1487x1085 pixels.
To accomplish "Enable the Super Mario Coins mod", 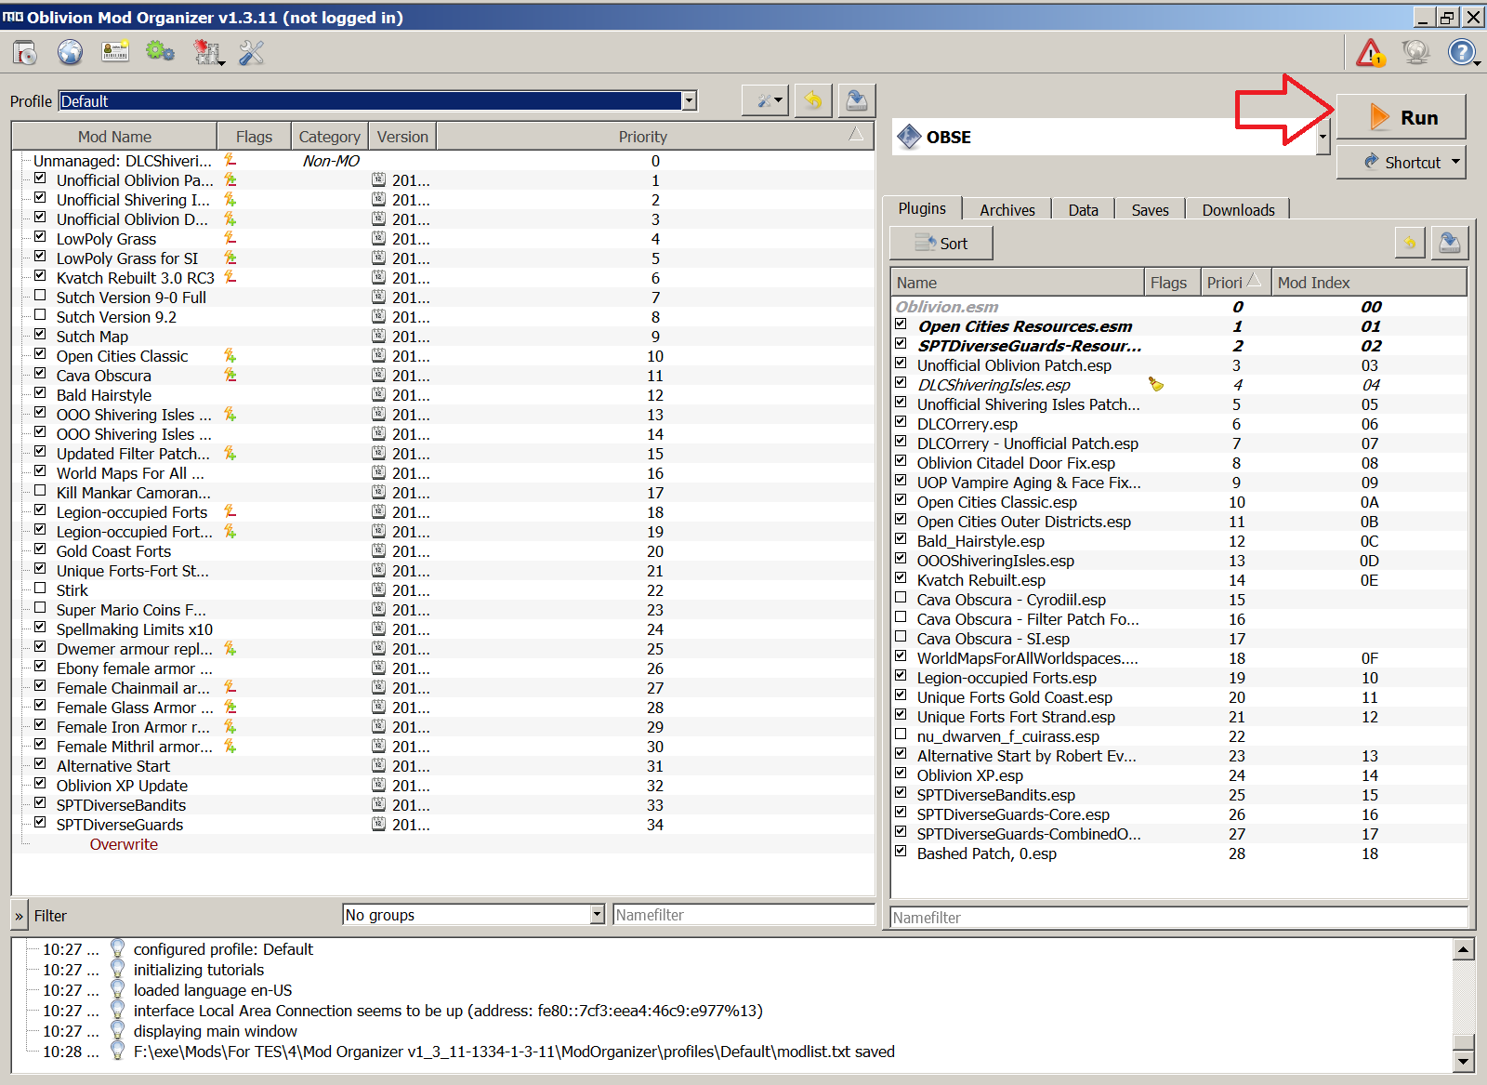I will tap(40, 607).
